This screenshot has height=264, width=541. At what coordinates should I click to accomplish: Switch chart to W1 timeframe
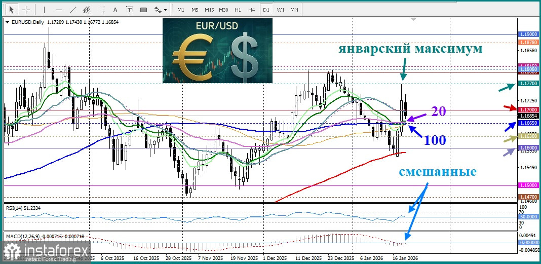point(281,10)
